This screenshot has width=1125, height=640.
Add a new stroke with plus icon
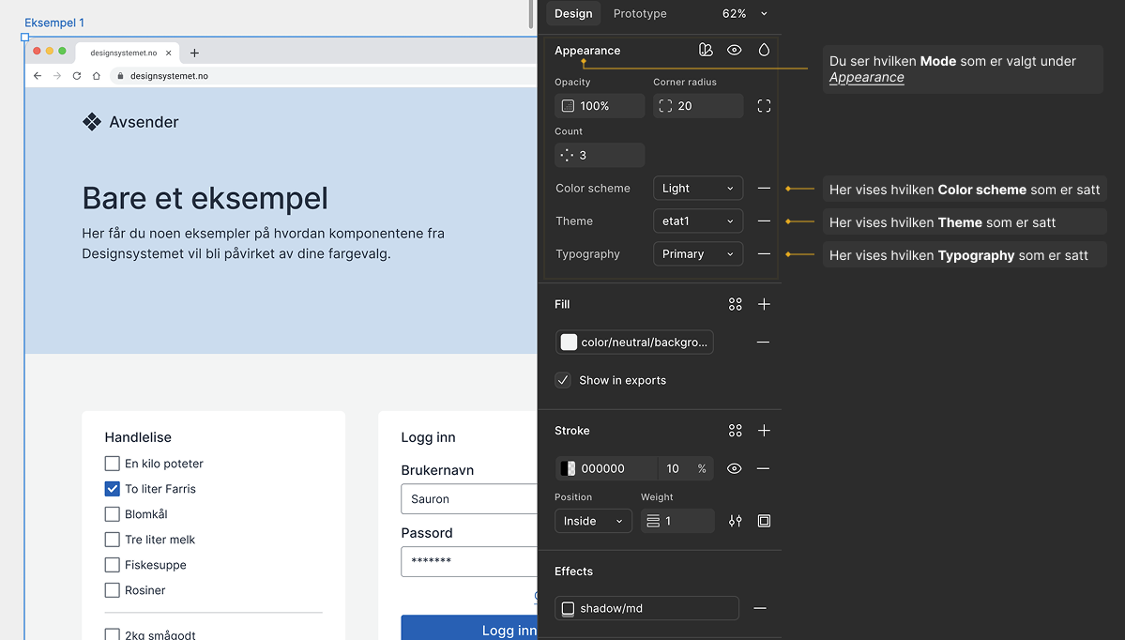[764, 431]
